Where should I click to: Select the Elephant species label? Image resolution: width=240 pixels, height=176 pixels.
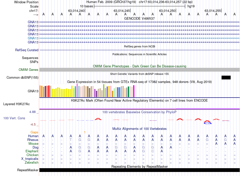pos(32,151)
